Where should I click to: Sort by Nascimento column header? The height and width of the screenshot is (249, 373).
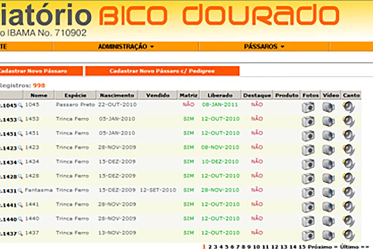pos(117,95)
